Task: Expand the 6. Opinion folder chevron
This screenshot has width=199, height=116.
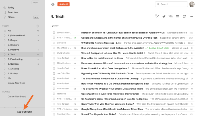Action: click(x=5, y=64)
